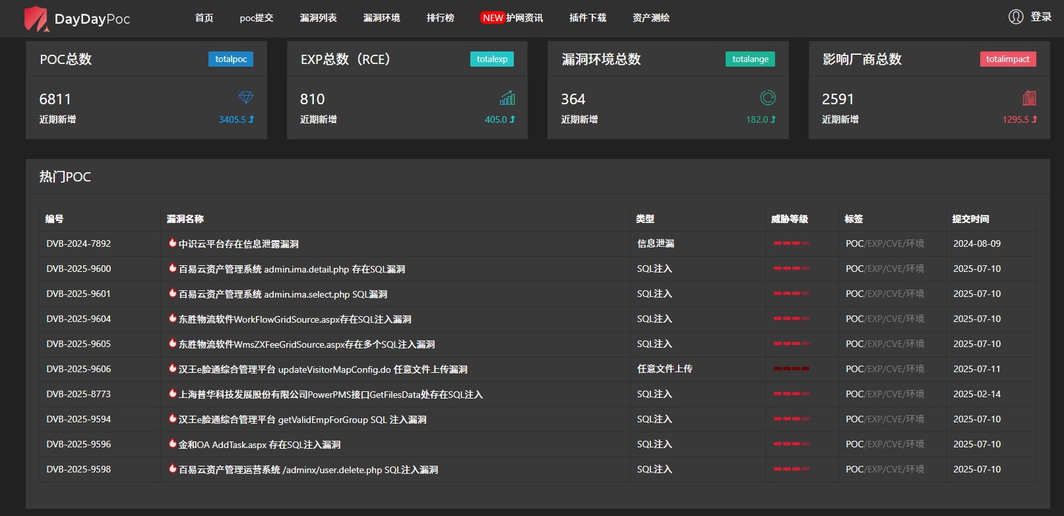Open the poc提交 page
Viewport: 1064px width, 516px height.
click(257, 18)
